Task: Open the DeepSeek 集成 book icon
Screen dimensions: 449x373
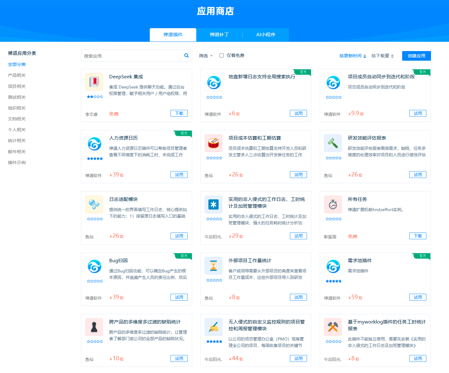Action: coord(94,82)
